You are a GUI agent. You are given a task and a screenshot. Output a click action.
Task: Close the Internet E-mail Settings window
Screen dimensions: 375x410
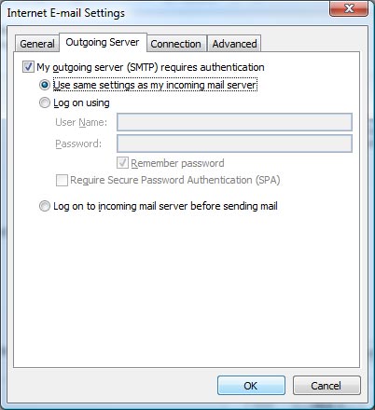click(349, 8)
